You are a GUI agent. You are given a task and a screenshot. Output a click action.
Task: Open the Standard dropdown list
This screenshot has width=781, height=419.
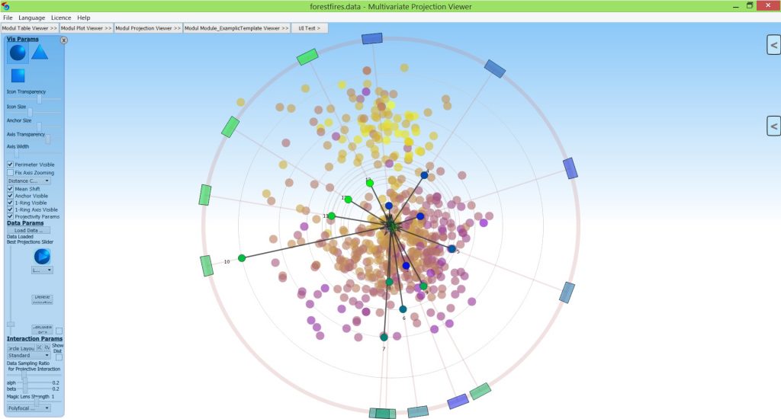pos(29,355)
